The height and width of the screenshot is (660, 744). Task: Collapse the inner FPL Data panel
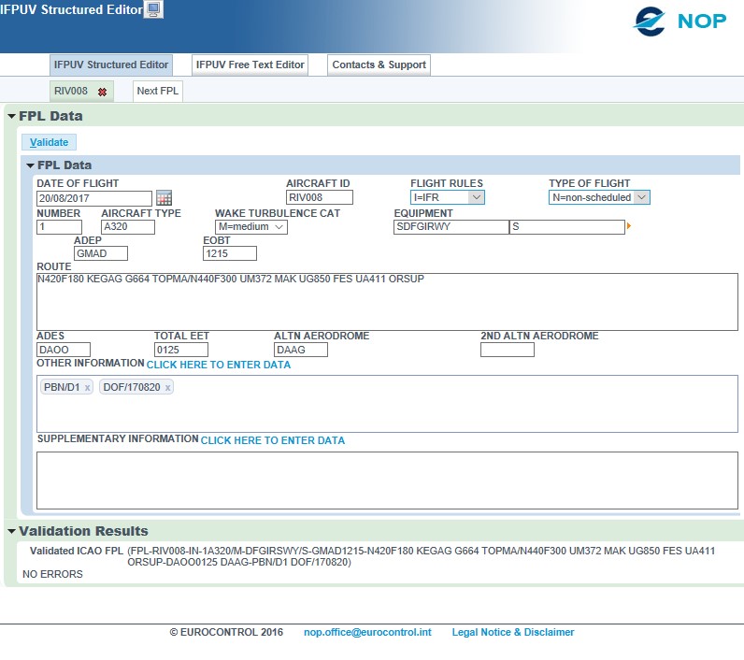coord(30,165)
